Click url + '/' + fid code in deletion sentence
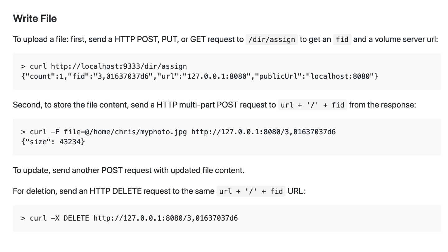The height and width of the screenshot is (252, 448). tap(251, 191)
